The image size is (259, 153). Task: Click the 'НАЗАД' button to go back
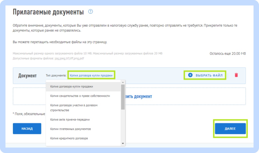point(27,128)
